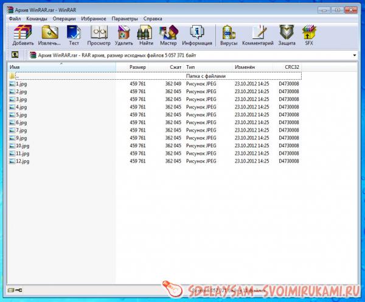Go up one folder level button
365x302 pixels.
(x=15, y=55)
